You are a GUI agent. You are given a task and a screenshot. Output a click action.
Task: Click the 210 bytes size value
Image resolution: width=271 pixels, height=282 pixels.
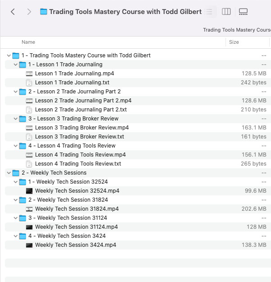(253, 110)
